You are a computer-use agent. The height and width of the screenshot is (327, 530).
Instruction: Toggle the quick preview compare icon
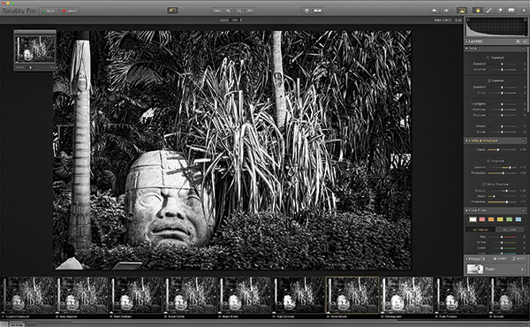tap(172, 11)
